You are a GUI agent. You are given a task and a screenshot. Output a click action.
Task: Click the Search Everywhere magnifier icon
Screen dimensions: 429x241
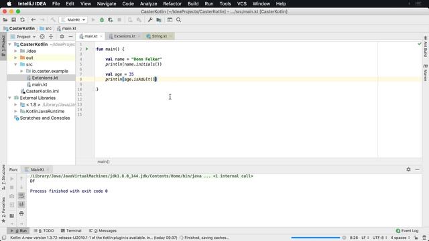pos(179,19)
